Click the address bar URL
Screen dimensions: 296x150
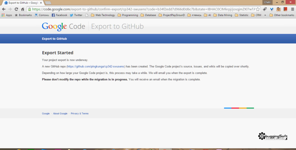tap(143, 9)
